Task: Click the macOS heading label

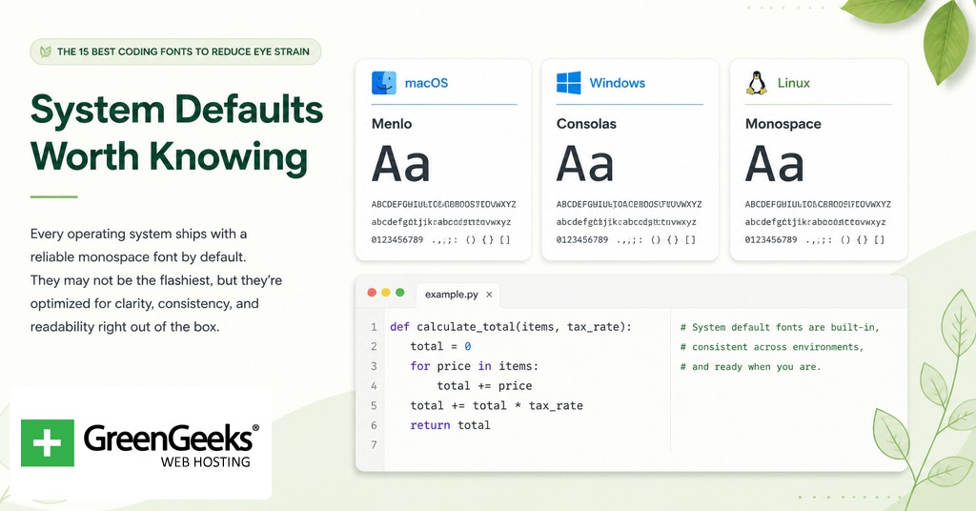Action: click(x=426, y=83)
